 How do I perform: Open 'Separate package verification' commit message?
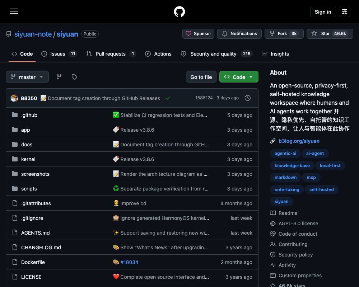pos(164,189)
